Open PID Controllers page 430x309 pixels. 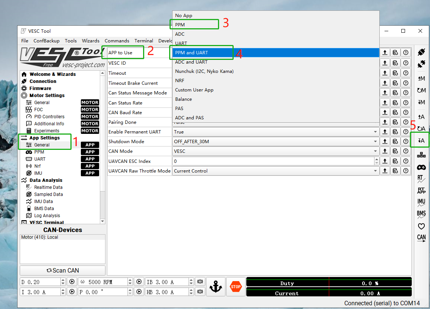point(49,117)
